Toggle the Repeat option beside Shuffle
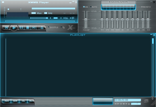Viewport: 156px width, 107px height. (x=63, y=27)
